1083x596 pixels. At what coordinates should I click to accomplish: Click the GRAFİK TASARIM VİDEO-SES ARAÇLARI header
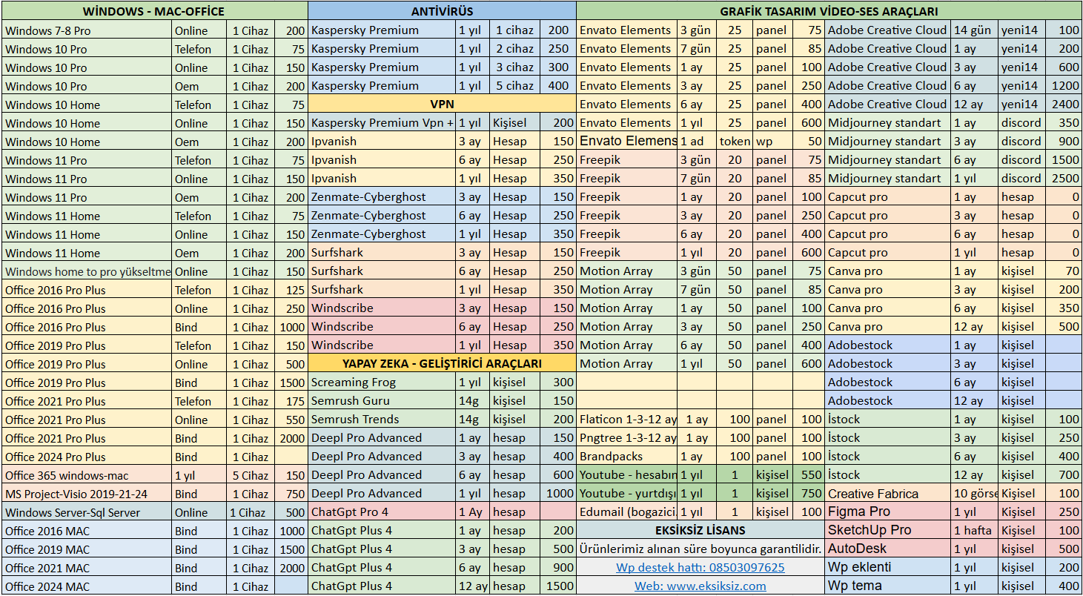tap(829, 11)
